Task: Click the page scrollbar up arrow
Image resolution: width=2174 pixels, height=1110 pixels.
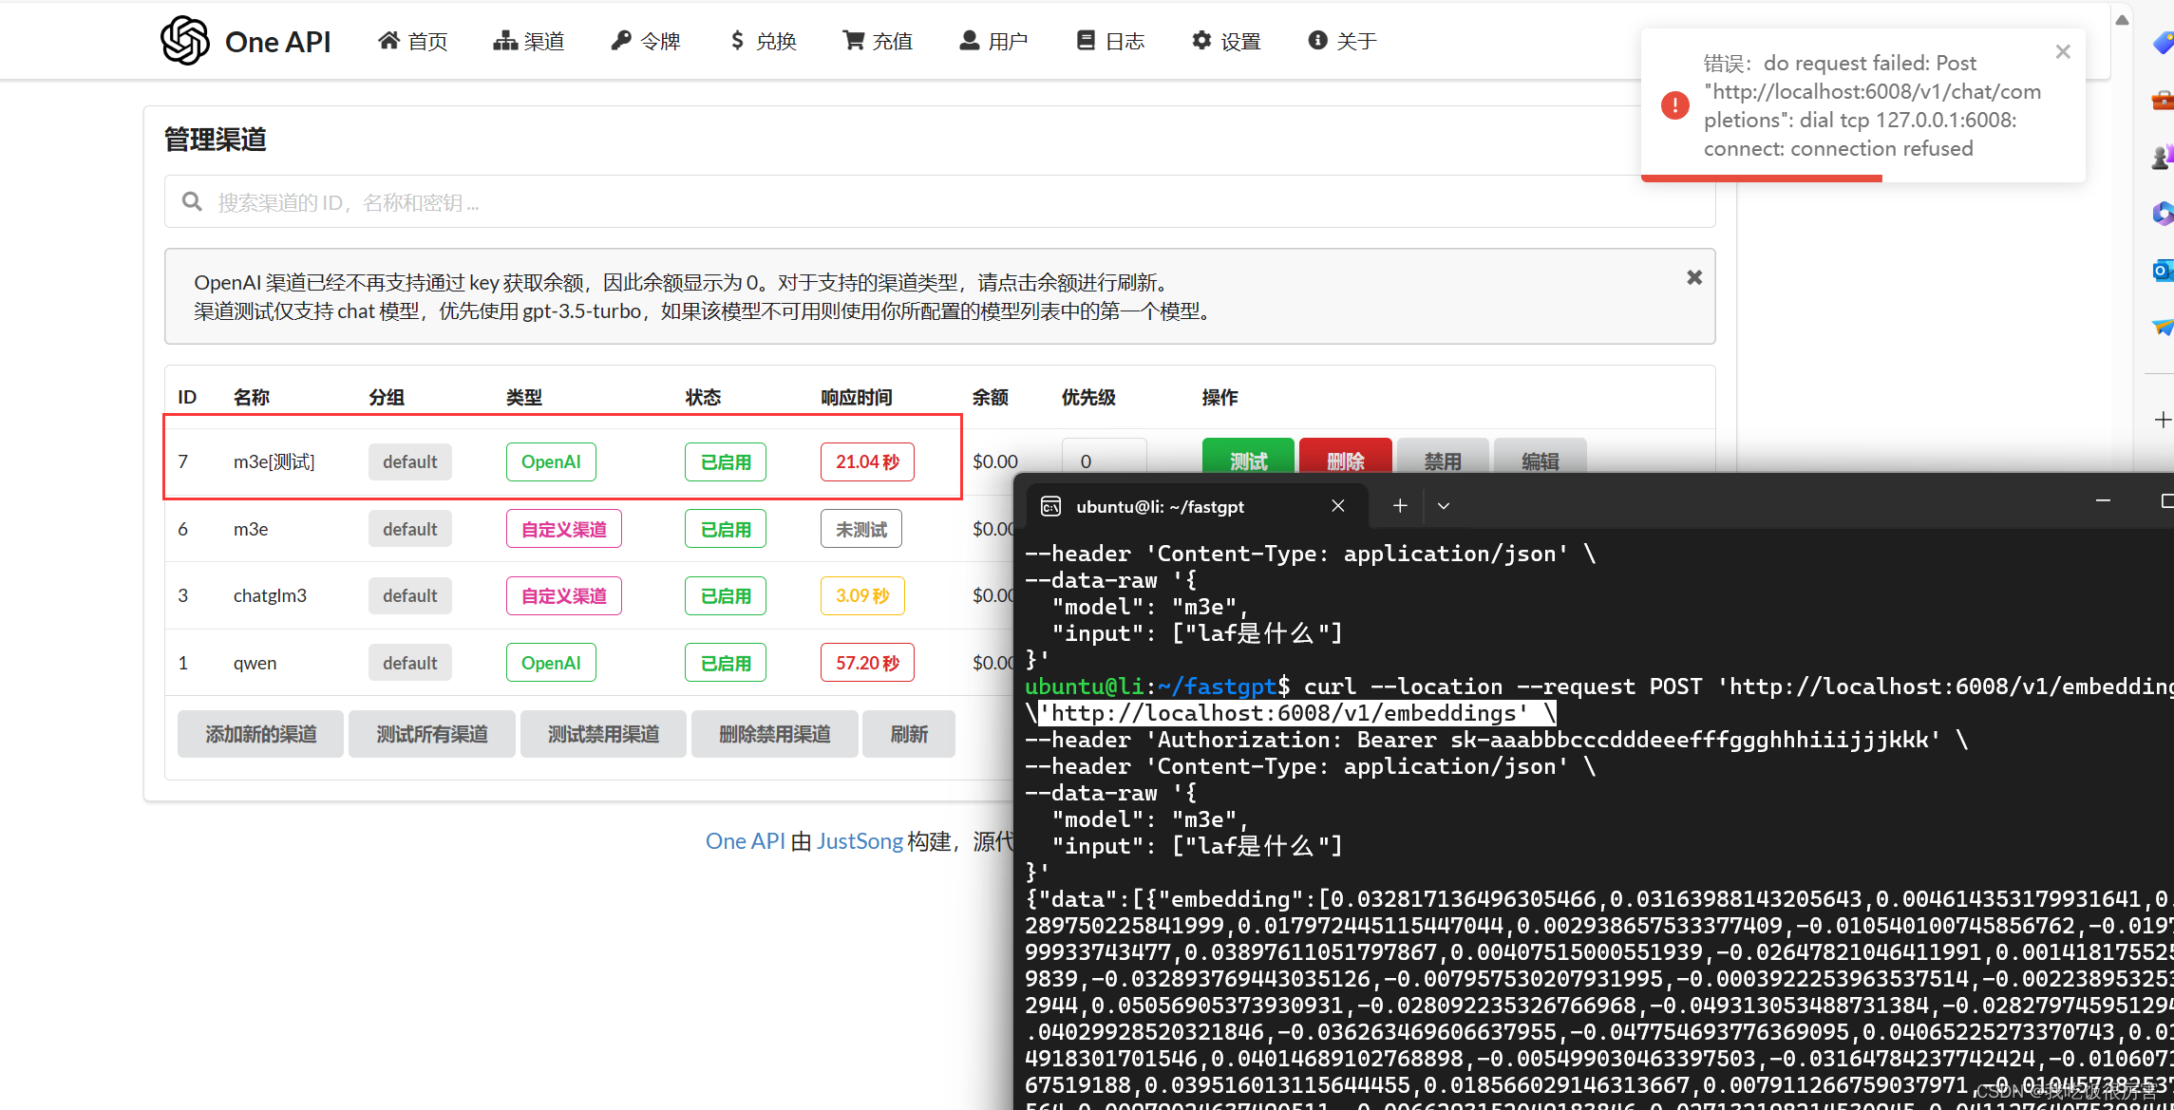Action: point(2122,19)
